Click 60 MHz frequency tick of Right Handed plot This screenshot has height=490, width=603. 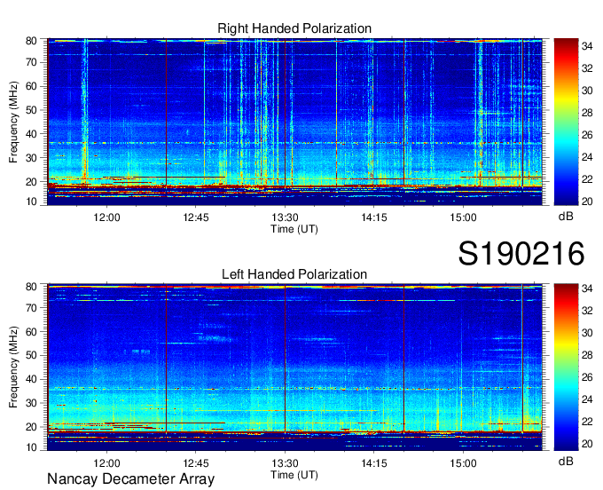[x=31, y=86]
